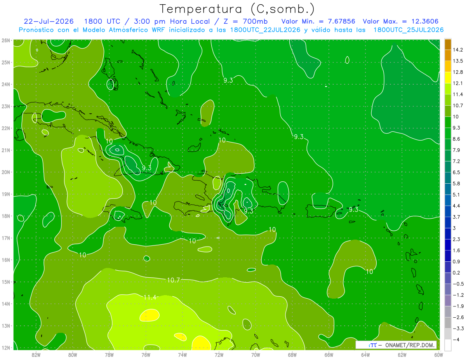466x360 pixels.
Task: Click the "19N" latitude axis label
Action: coord(6,194)
